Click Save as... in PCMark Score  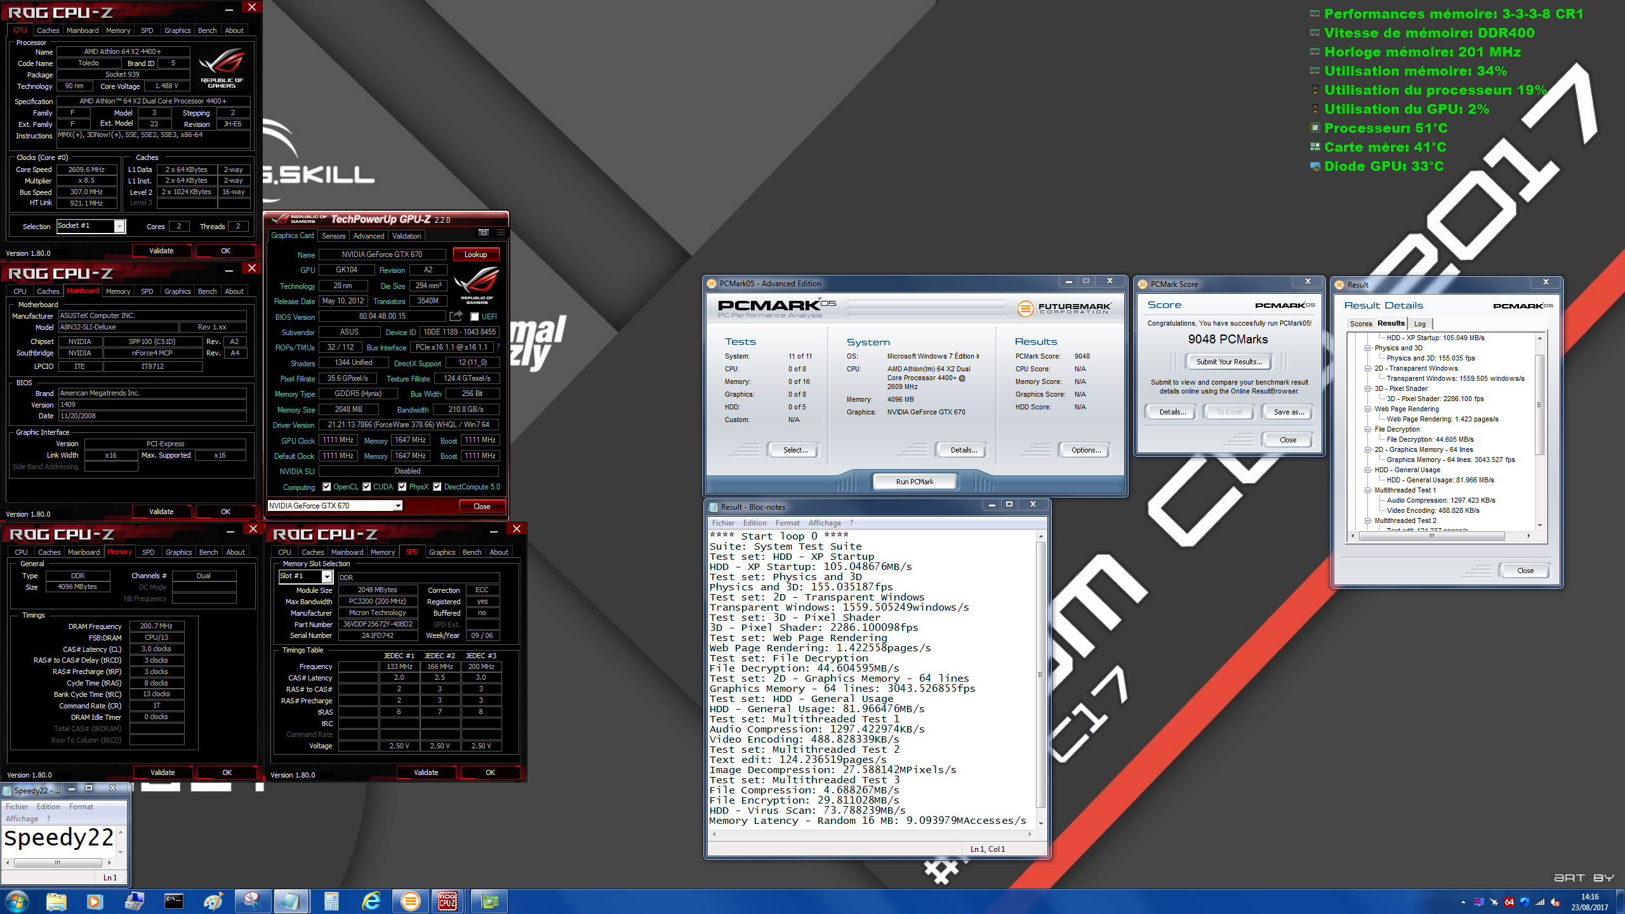[x=1289, y=412]
